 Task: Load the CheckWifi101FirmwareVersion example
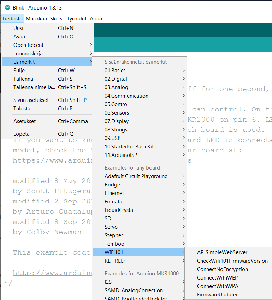pos(229,261)
